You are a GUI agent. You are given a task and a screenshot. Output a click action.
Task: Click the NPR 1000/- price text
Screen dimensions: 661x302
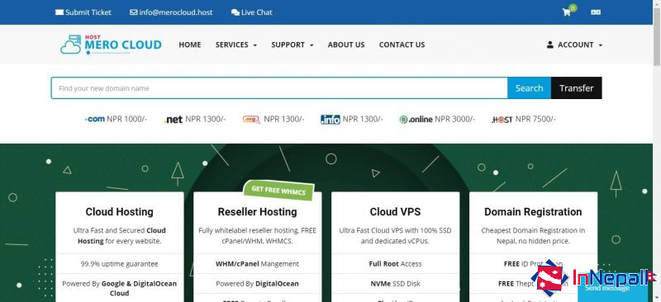(127, 119)
